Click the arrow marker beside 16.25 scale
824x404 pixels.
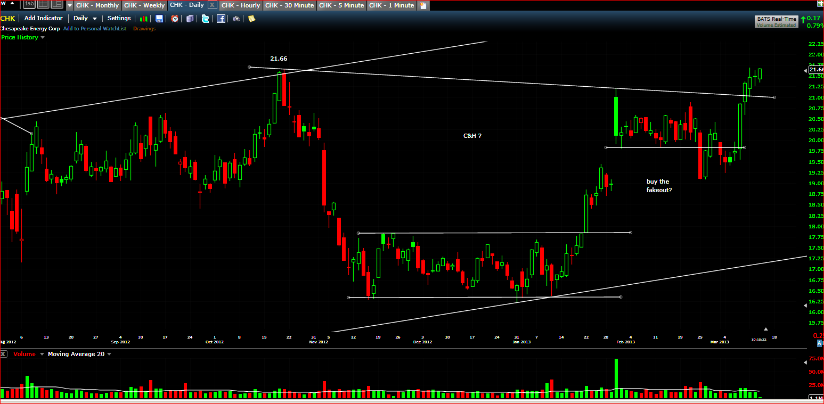[805, 306]
